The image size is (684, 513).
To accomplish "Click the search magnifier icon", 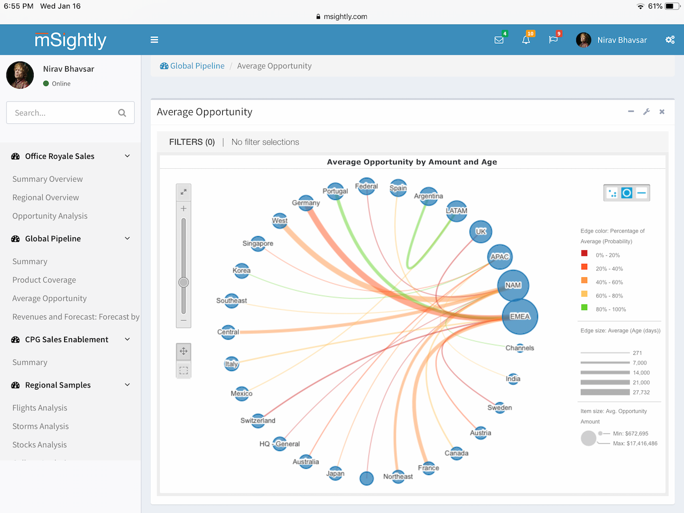I will click(122, 113).
